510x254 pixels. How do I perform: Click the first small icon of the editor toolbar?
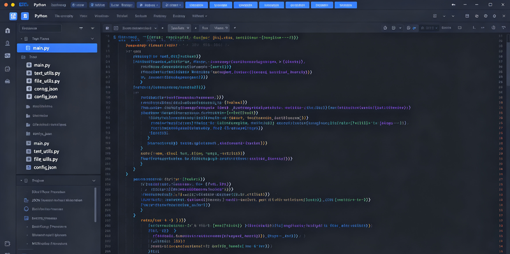click(107, 28)
